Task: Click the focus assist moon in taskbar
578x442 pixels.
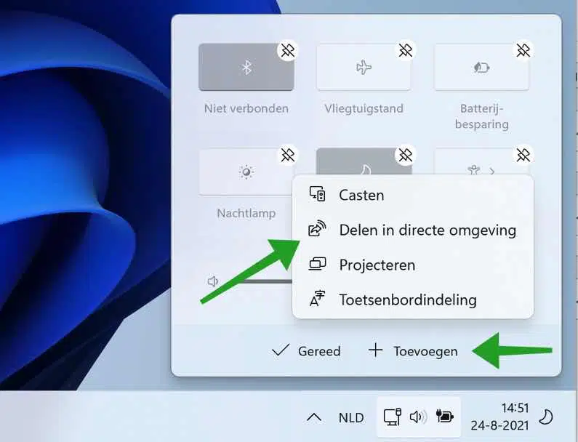Action: click(x=546, y=417)
